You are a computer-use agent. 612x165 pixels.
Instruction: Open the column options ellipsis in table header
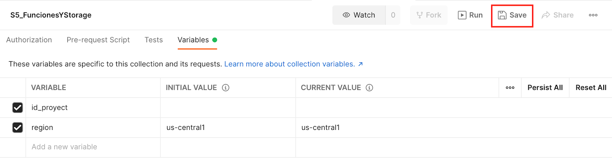tap(510, 88)
